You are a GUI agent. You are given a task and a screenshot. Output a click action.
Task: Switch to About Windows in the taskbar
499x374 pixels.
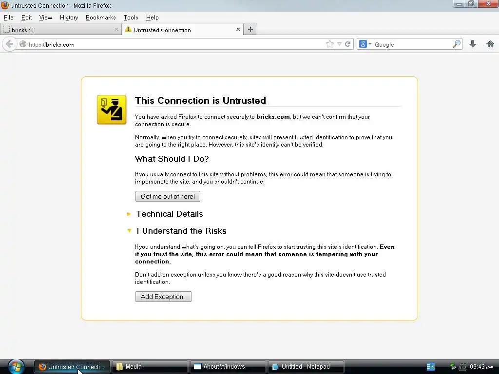(228, 367)
